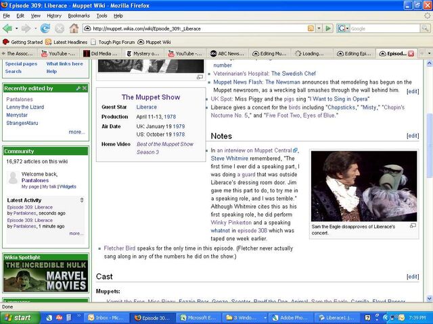Viewport: 433px width, 324px height.
Task: Click the scrollbar up arrow
Action: pos(429,63)
